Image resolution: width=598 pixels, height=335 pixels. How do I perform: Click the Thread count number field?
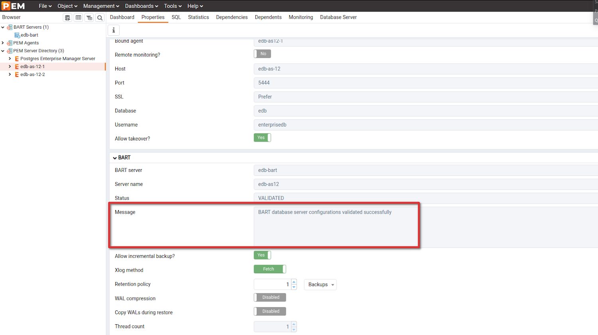pos(273,327)
